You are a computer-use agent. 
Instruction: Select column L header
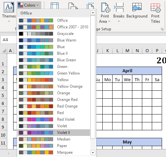click(x=117, y=51)
